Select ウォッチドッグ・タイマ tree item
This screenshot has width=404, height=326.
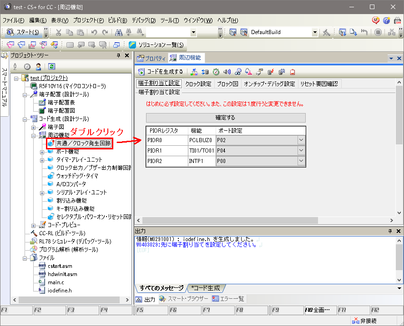point(77,176)
